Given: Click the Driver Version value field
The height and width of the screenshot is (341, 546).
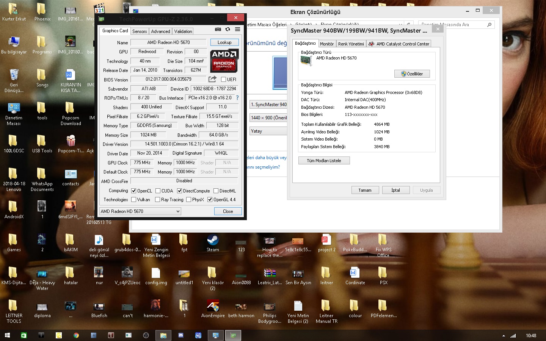Looking at the screenshot, I should click(x=184, y=144).
